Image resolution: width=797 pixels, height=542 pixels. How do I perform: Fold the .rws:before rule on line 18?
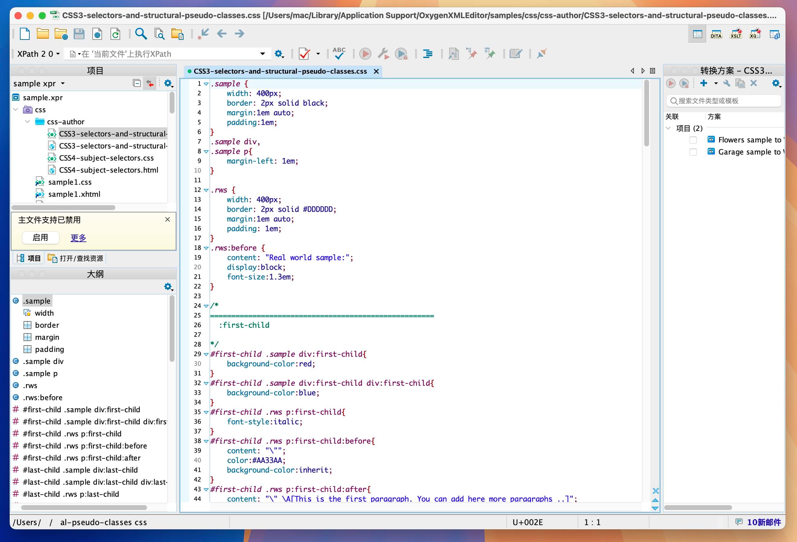click(206, 248)
